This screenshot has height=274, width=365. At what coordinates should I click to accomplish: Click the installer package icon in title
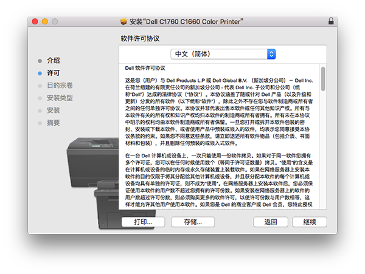[123, 22]
